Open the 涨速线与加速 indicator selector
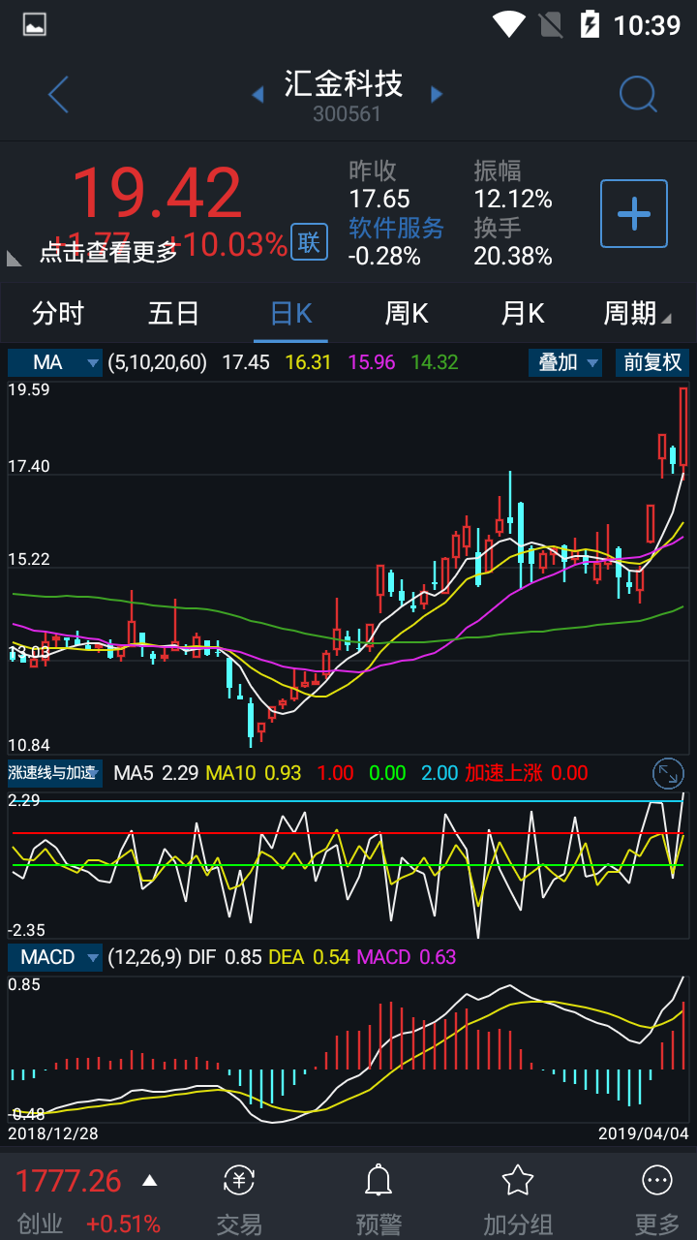The height and width of the screenshot is (1240, 697). pos(55,773)
